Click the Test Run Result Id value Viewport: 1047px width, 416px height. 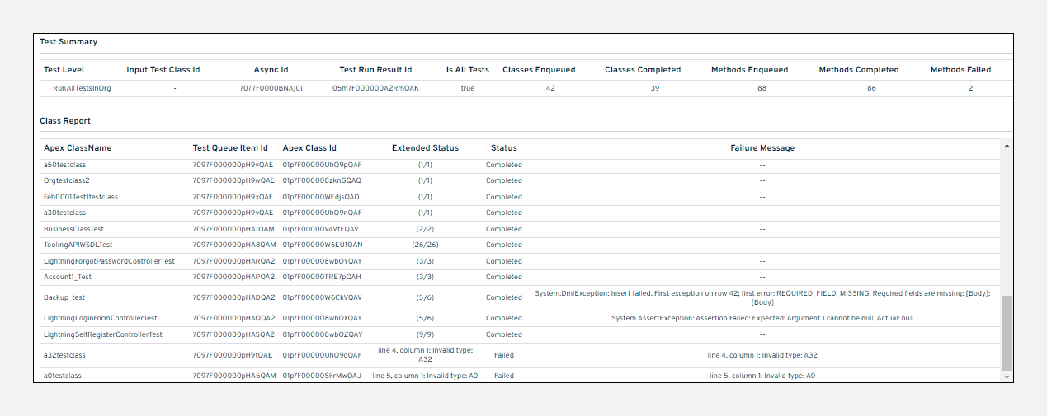coord(375,88)
